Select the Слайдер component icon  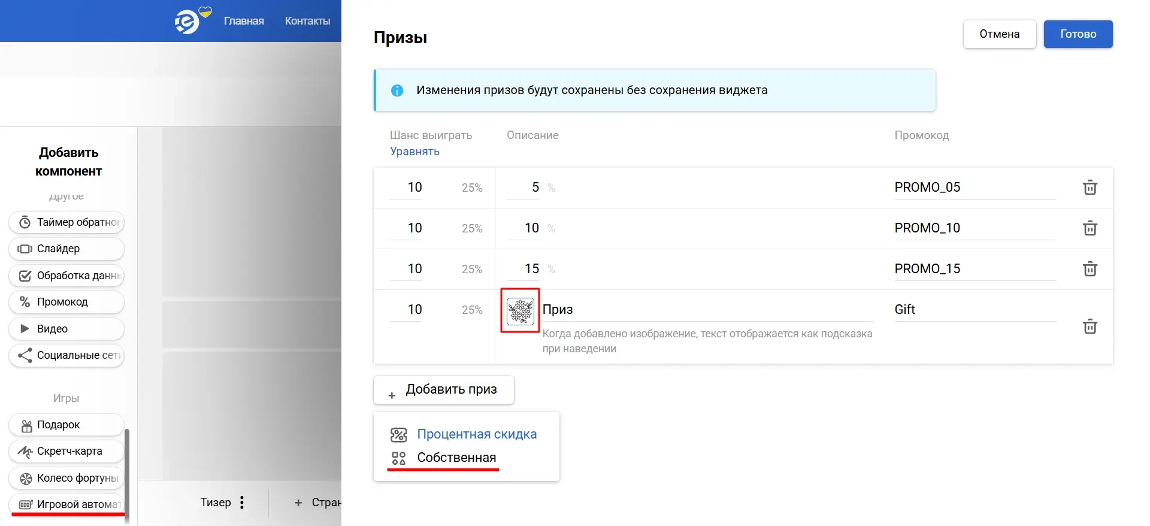coord(25,249)
